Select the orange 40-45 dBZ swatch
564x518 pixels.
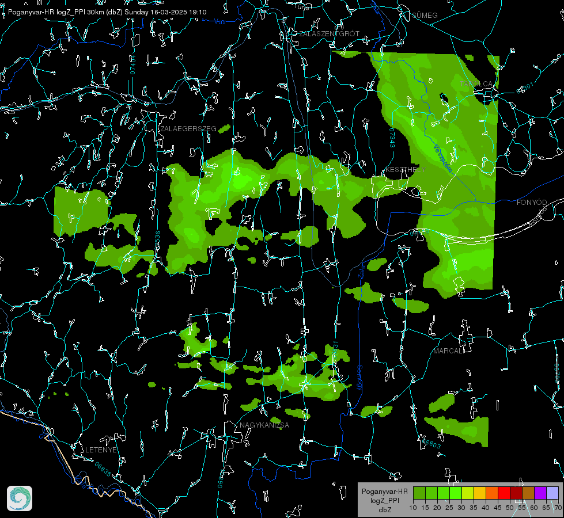tap(492, 493)
